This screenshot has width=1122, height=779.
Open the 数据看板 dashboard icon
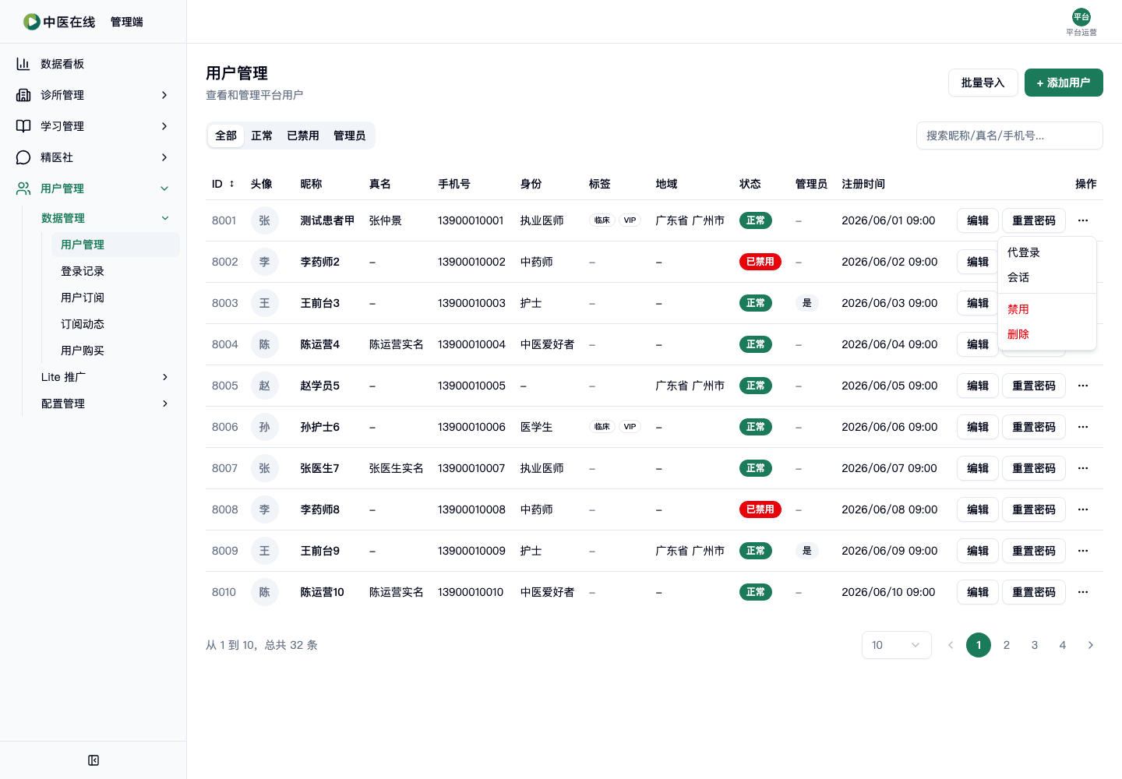[23, 64]
